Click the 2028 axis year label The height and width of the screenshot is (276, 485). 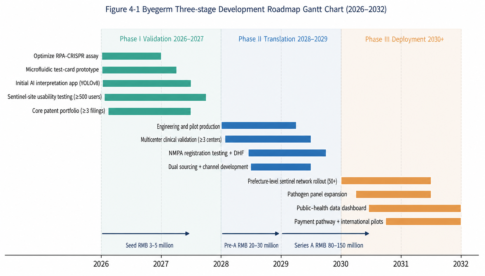click(x=221, y=264)
